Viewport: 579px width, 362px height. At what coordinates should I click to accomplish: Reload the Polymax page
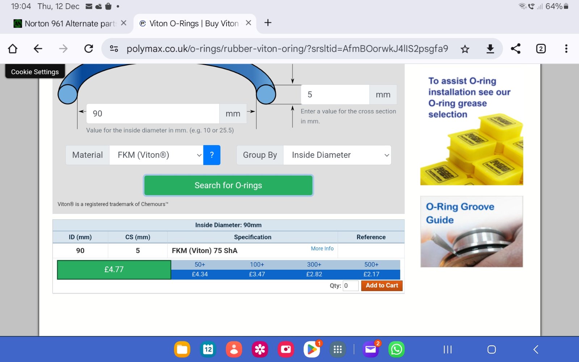[89, 49]
